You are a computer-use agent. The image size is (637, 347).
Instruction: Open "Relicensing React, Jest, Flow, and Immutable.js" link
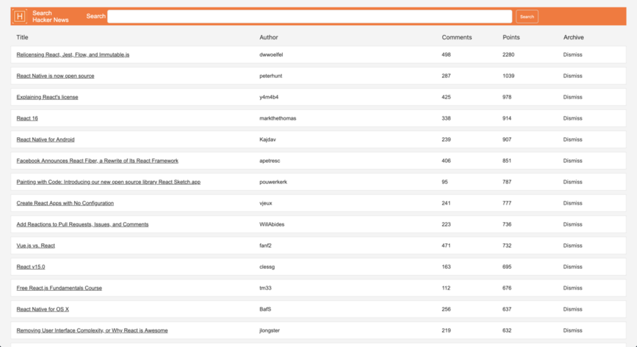click(x=73, y=55)
